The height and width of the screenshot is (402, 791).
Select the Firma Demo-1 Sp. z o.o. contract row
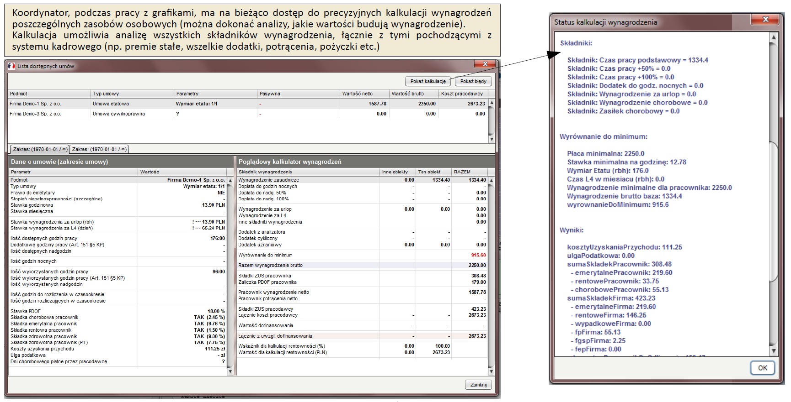(x=248, y=104)
